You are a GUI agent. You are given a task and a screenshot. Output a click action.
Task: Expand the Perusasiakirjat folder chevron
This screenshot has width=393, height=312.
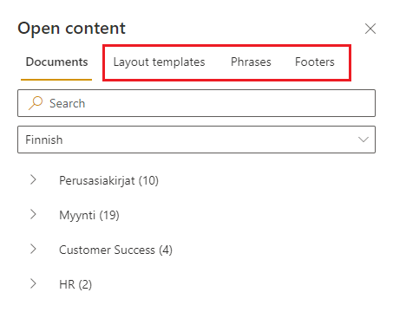point(33,179)
